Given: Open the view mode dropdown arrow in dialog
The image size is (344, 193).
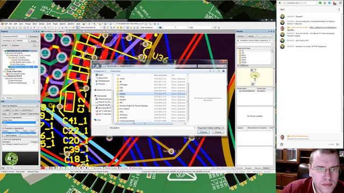Looking at the screenshot, I should [213, 71].
